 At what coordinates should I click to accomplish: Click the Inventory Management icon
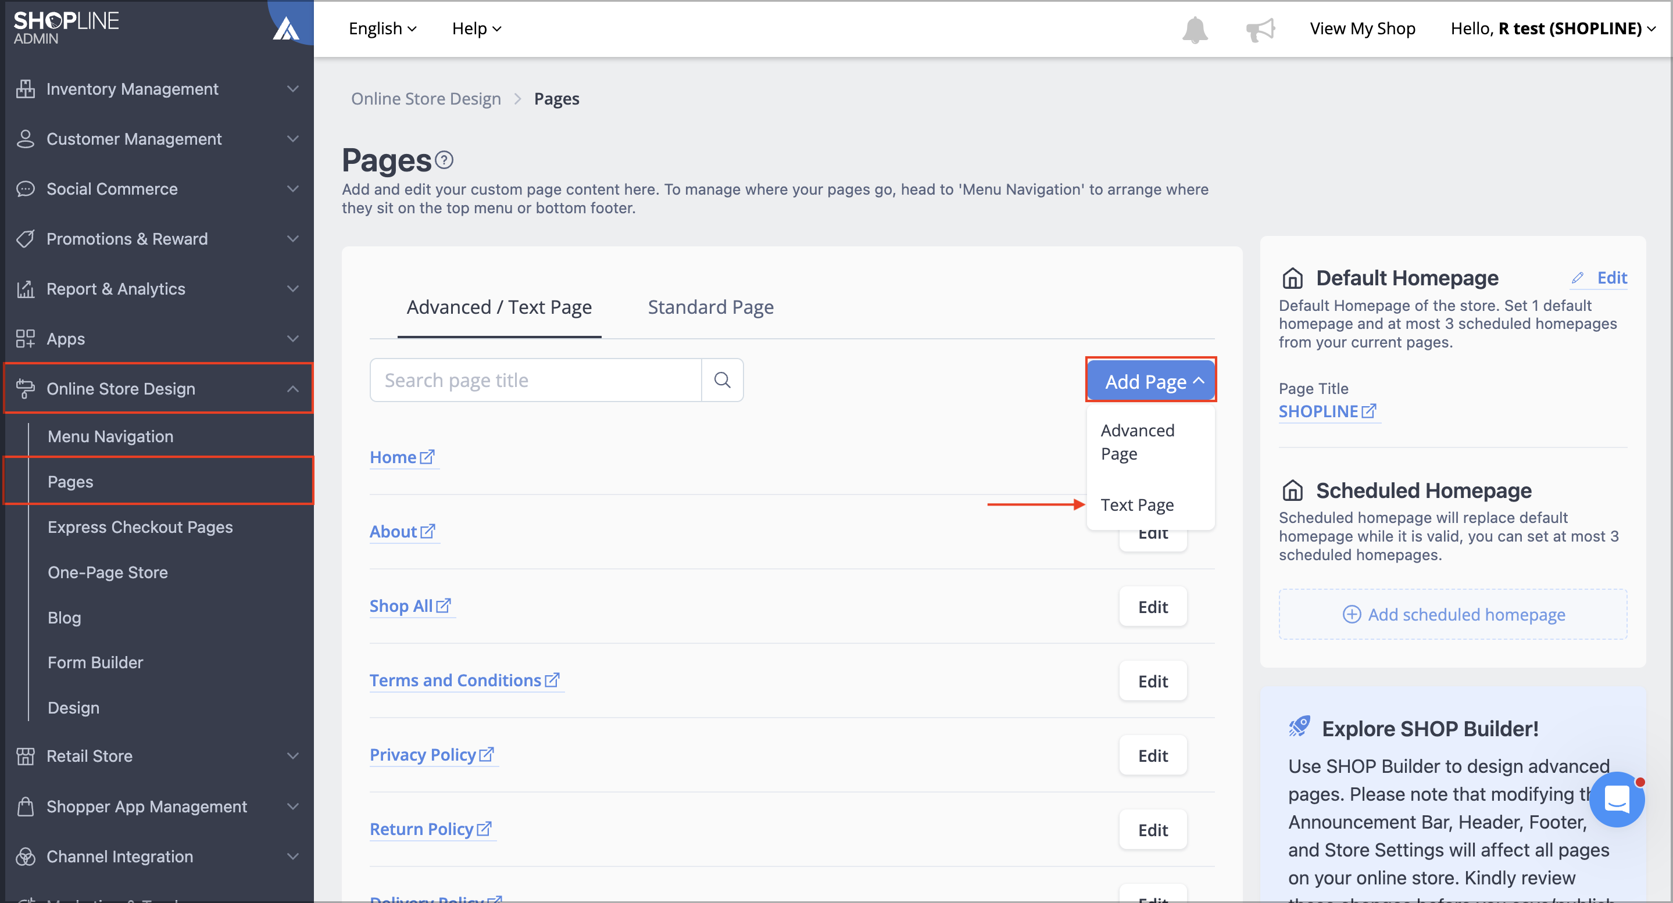pyautogui.click(x=26, y=89)
